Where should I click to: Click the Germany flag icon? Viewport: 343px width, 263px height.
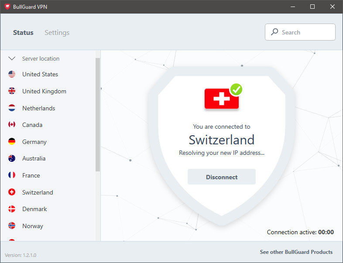click(12, 141)
